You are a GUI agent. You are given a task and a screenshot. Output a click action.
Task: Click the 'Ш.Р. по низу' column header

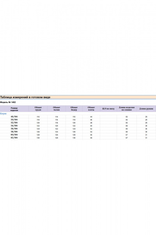(x=108, y=108)
